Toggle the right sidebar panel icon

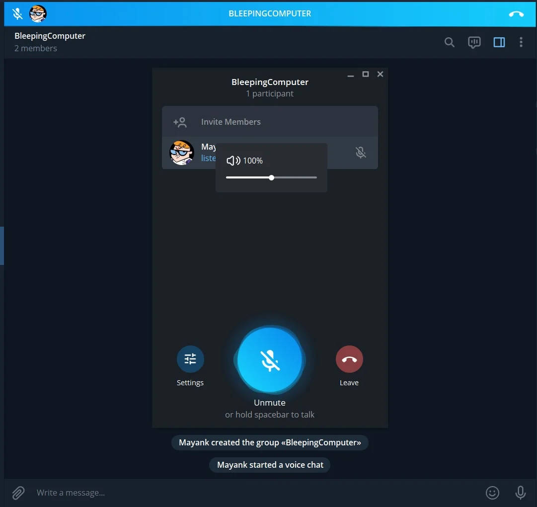point(499,42)
